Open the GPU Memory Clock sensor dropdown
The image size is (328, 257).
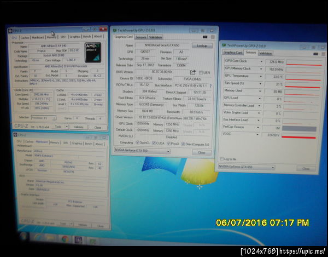coord(261,68)
